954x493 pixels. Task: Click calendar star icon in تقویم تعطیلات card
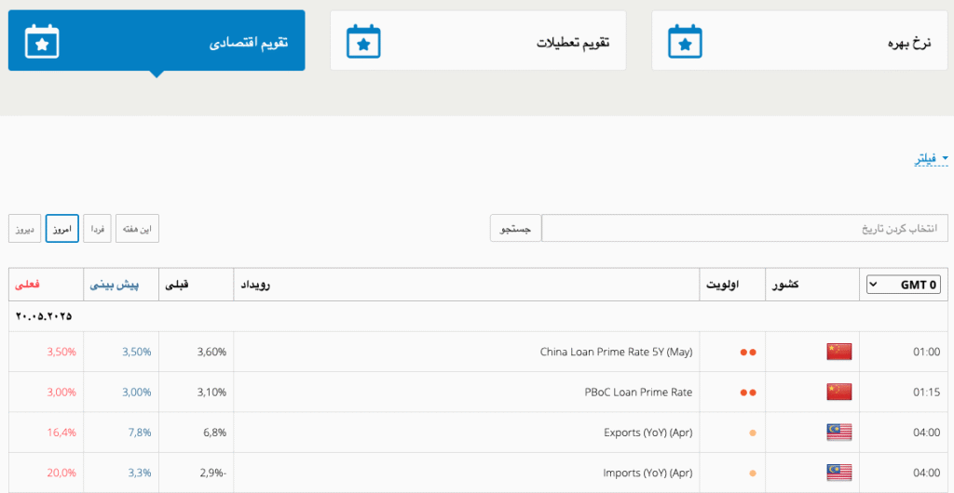click(x=363, y=42)
